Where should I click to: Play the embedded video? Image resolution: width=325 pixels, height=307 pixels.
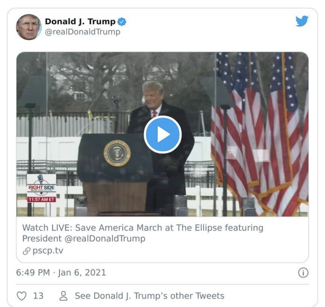[163, 134]
